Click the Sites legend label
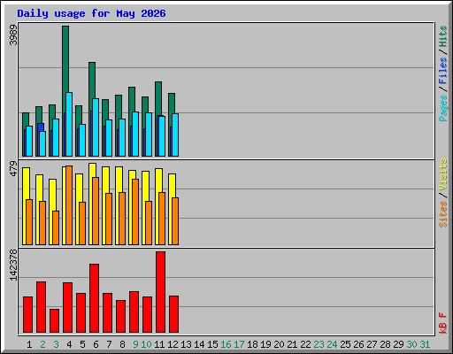The height and width of the screenshot is (354, 453). [x=442, y=214]
